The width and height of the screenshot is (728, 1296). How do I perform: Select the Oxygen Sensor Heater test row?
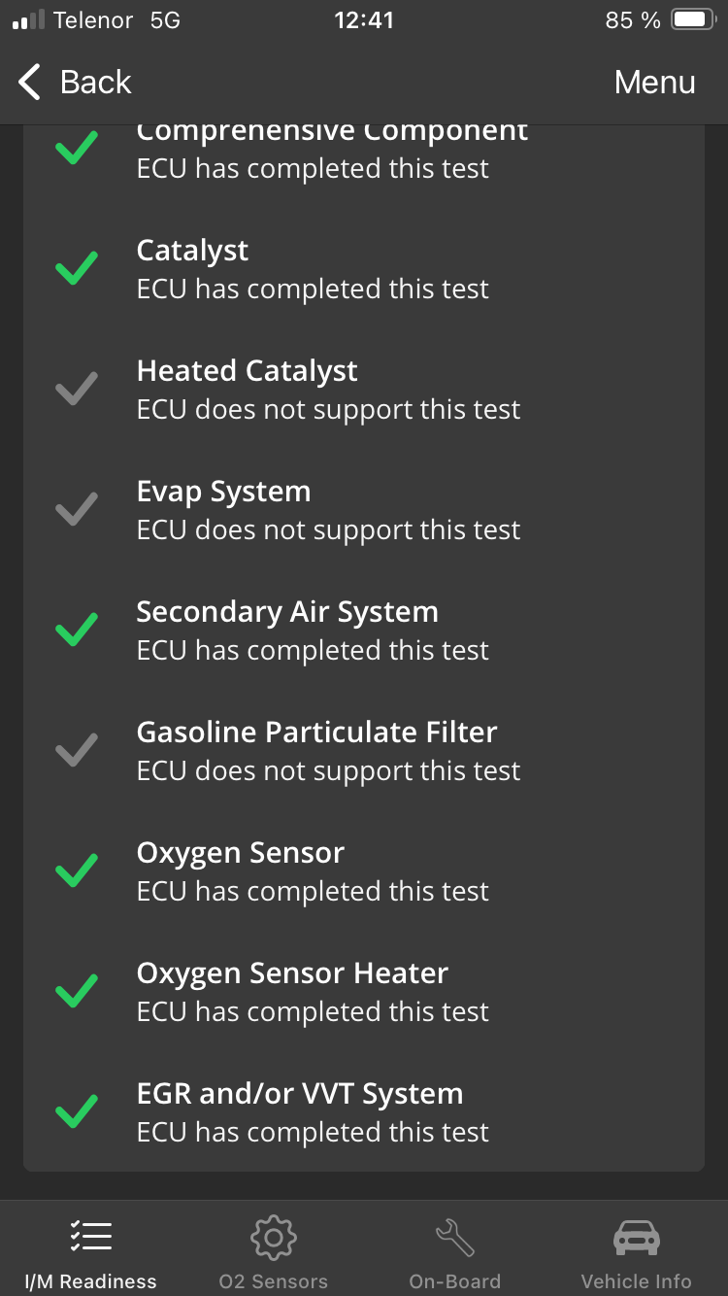tap(363, 991)
